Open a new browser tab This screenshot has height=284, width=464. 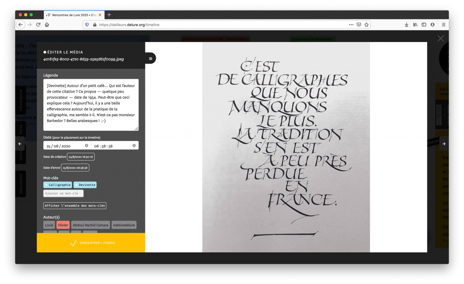[x=109, y=15]
